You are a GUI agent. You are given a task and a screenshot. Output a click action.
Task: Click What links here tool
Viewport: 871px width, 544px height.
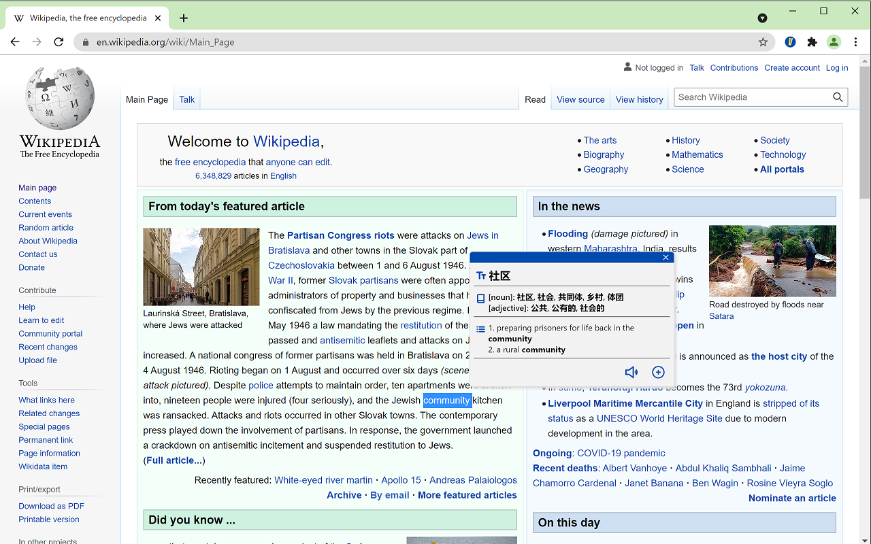pyautogui.click(x=46, y=400)
